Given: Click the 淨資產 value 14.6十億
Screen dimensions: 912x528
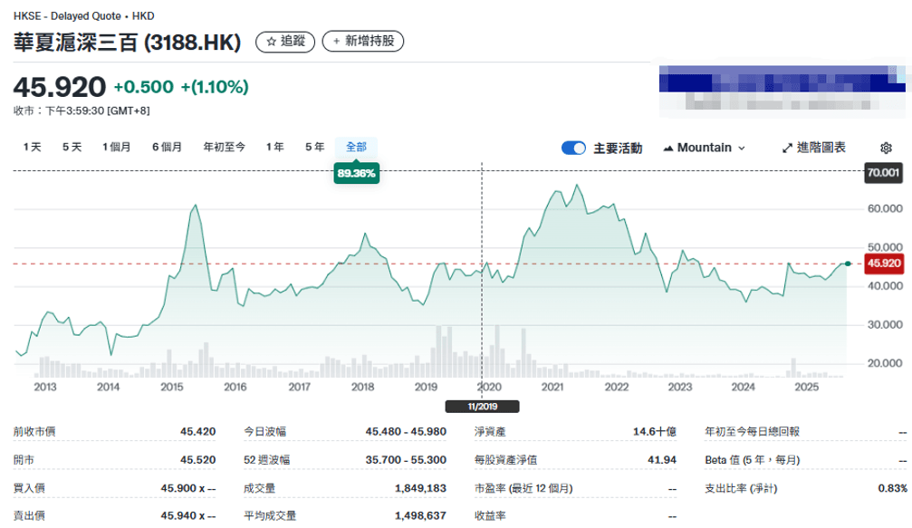Looking at the screenshot, I should (654, 431).
